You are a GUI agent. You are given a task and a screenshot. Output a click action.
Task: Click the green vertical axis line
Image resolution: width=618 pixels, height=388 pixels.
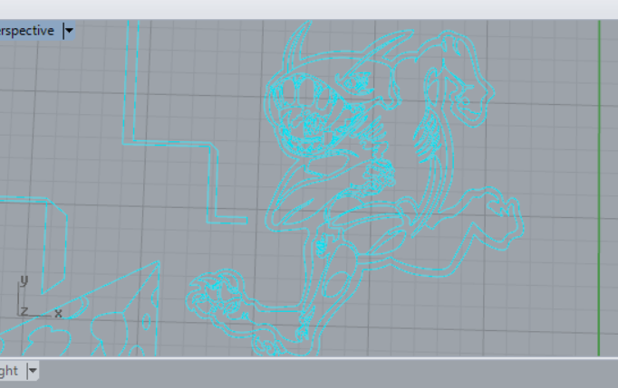[599, 188]
